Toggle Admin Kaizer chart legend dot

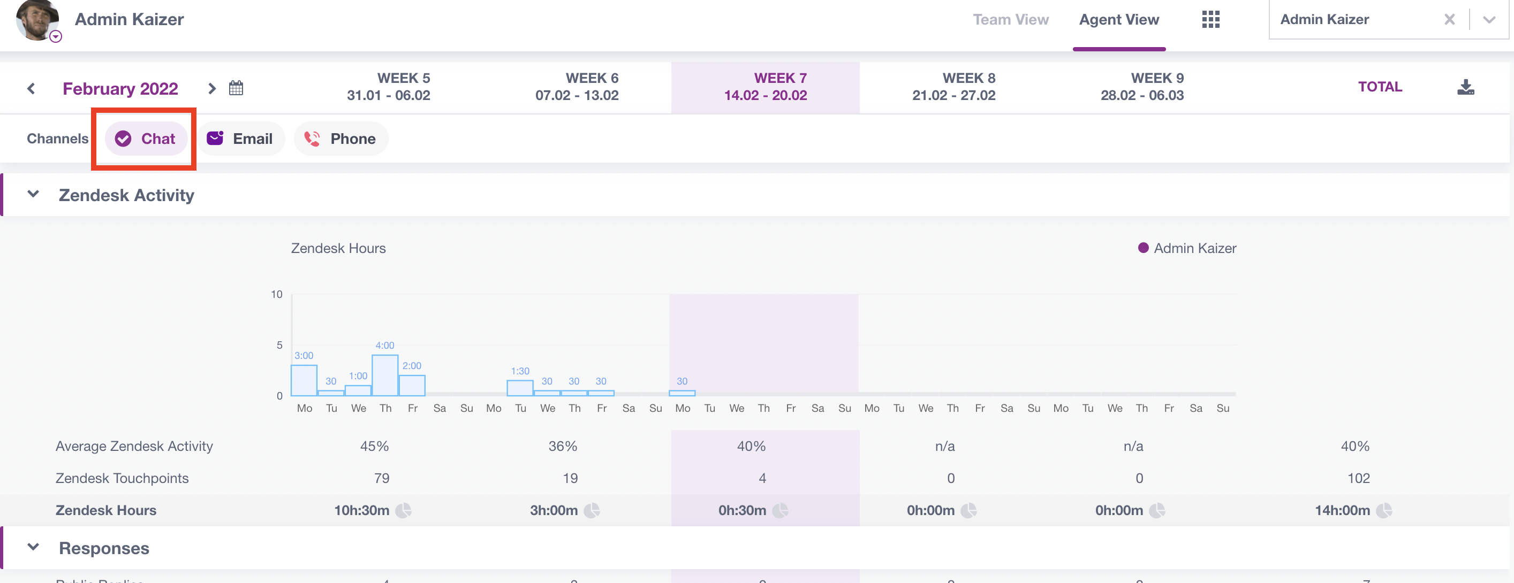point(1143,248)
